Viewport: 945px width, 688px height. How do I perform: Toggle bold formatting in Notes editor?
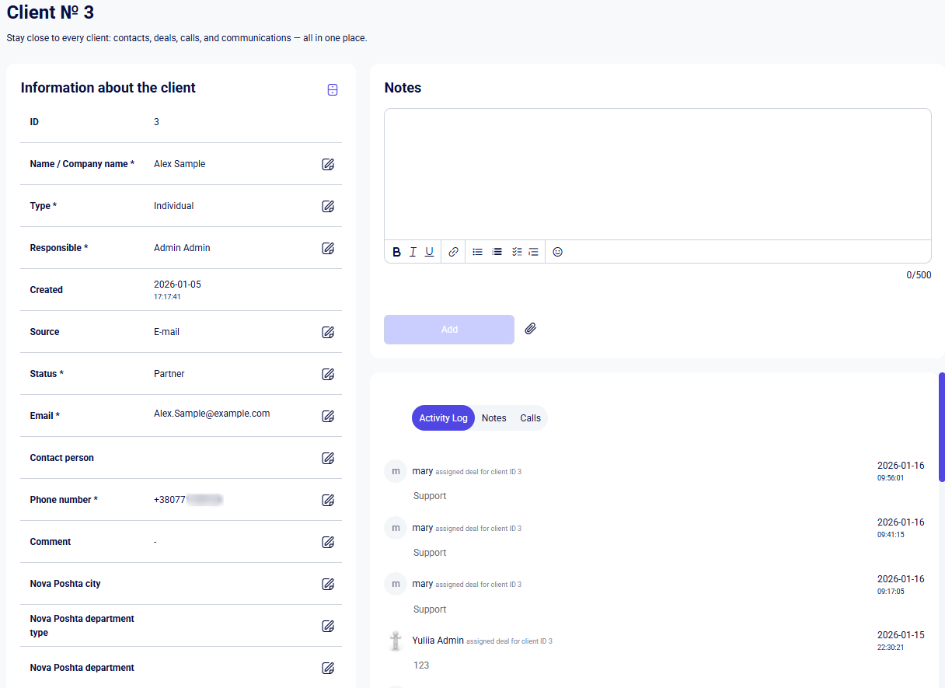[x=396, y=252]
